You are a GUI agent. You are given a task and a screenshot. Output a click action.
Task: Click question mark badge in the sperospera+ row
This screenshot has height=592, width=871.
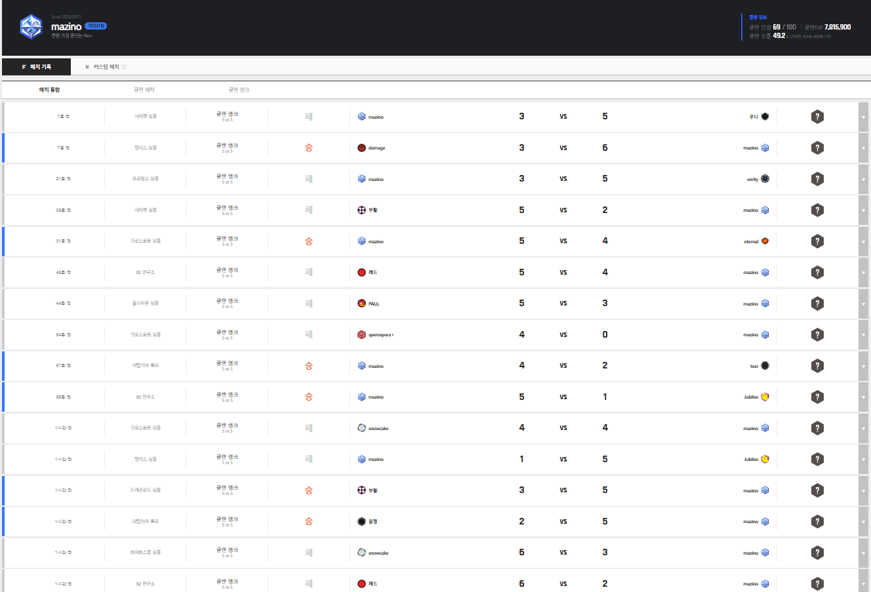pyautogui.click(x=817, y=335)
